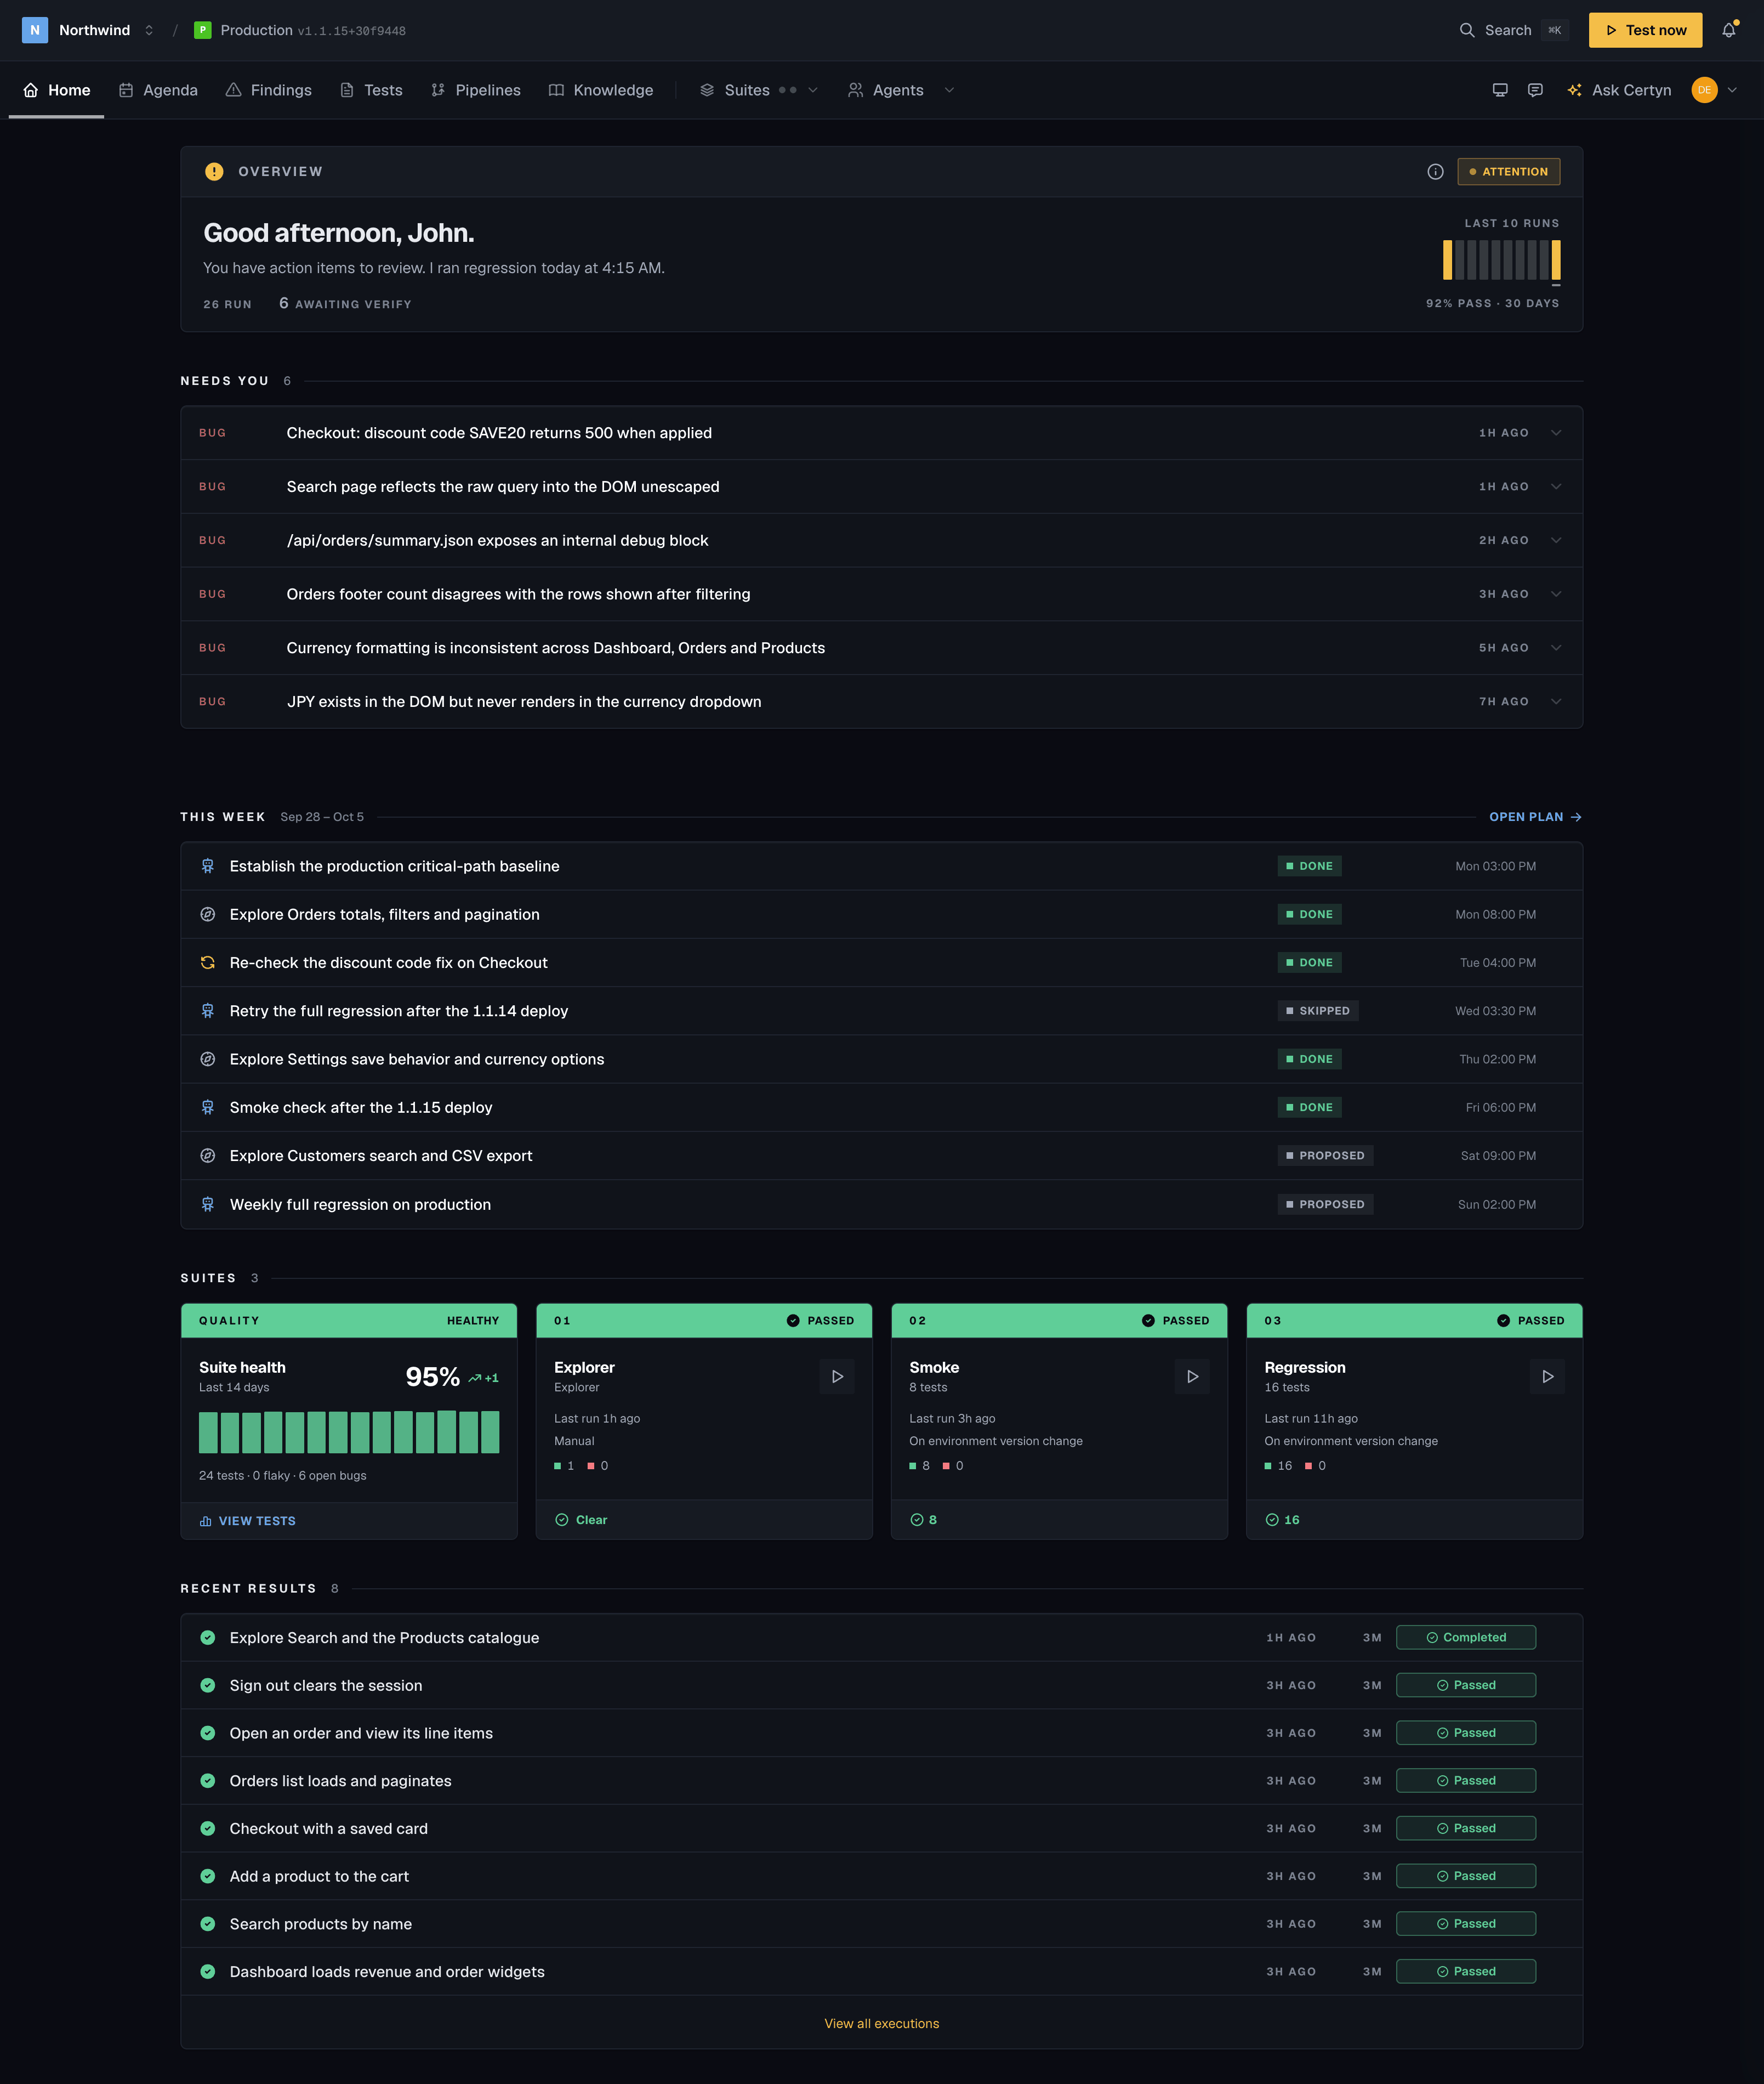The width and height of the screenshot is (1764, 2084).
Task: Click the Test now button
Action: [x=1645, y=30]
